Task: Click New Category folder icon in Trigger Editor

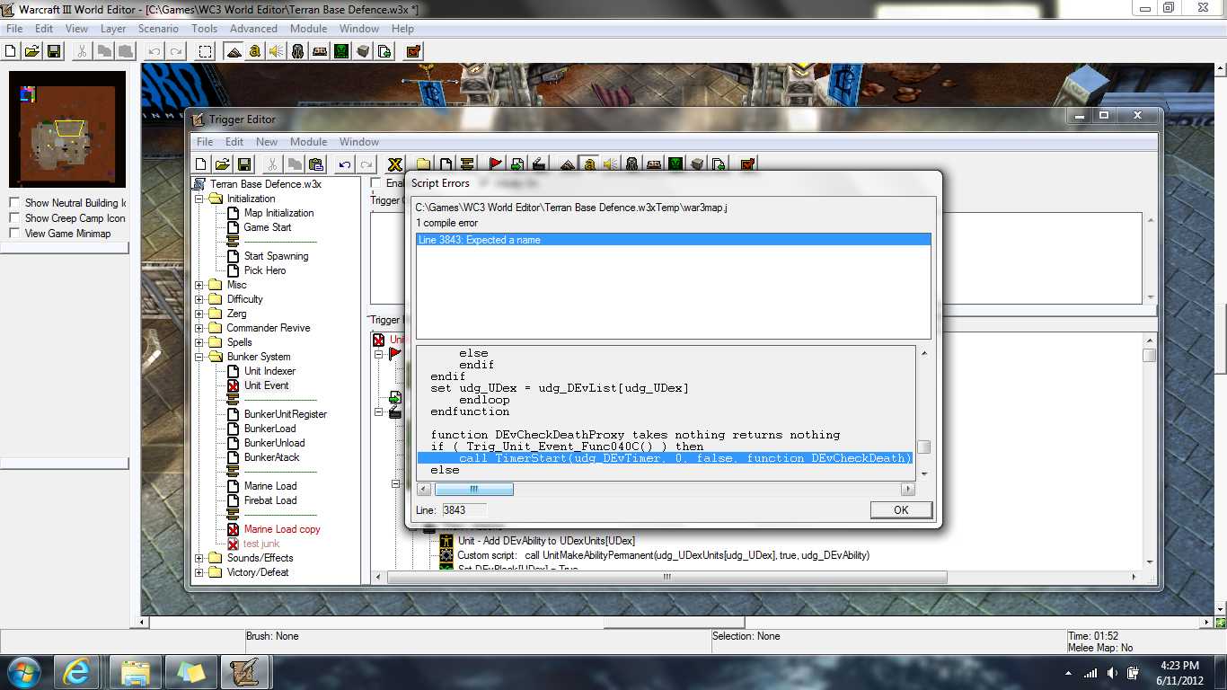Action: point(423,164)
